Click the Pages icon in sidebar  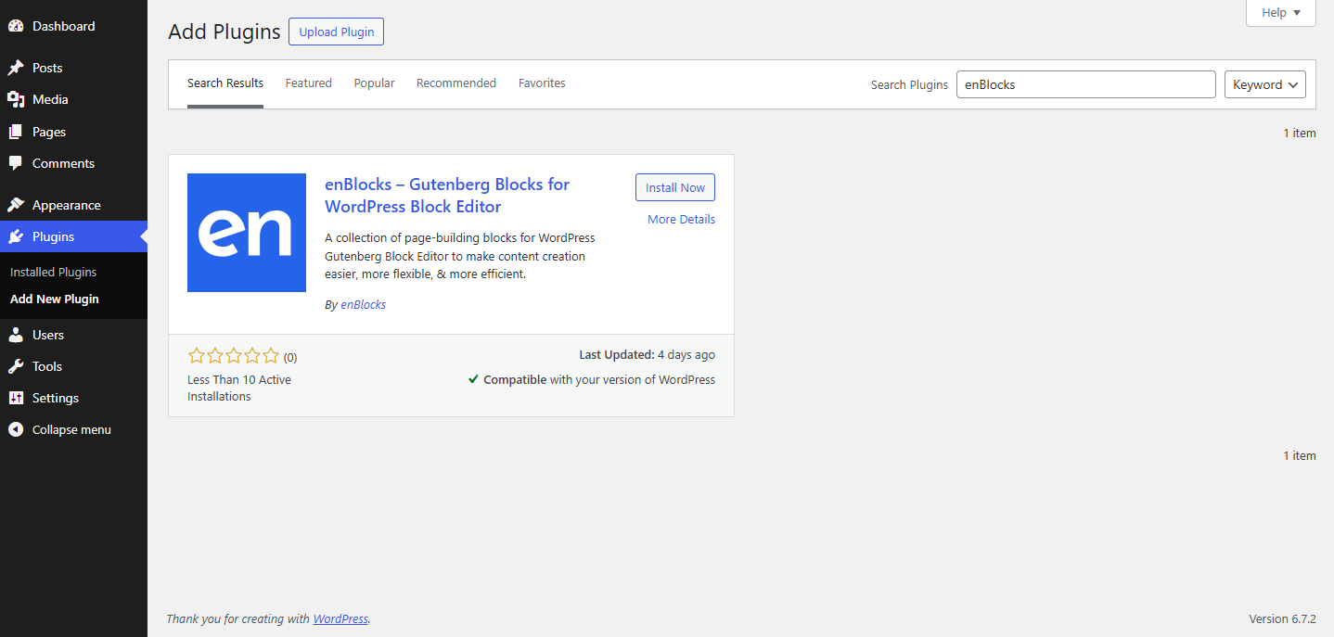[16, 132]
